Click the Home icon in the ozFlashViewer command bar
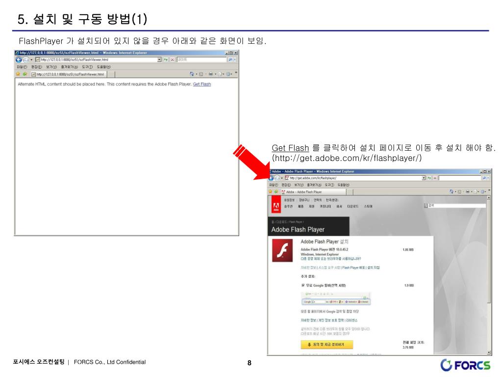Viewport: 502px width, 377px height. click(192, 74)
